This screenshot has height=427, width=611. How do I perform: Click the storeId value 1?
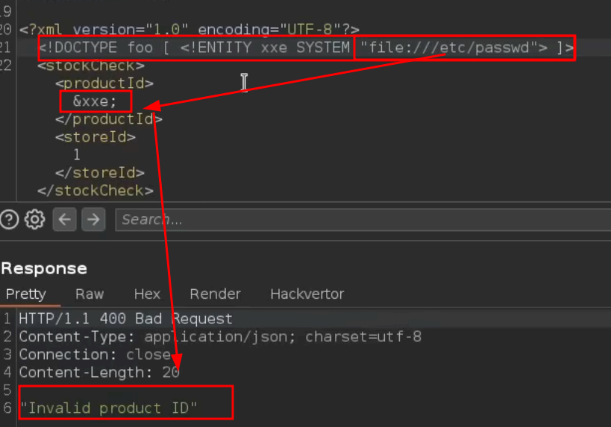pyautogui.click(x=77, y=155)
